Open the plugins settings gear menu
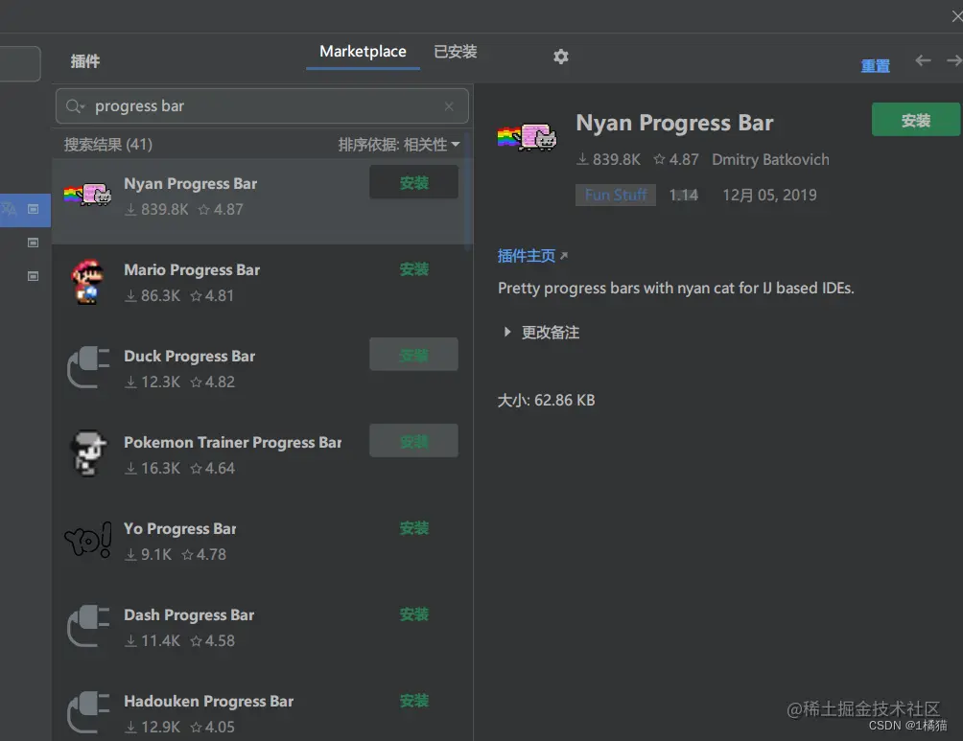This screenshot has height=741, width=963. 560,57
